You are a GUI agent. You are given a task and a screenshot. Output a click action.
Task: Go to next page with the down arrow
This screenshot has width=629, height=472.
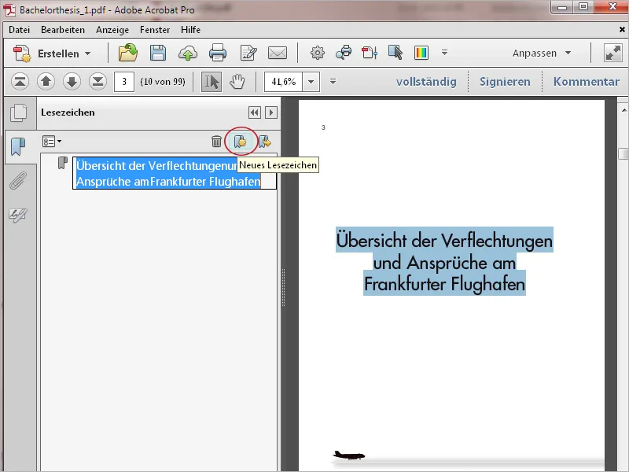click(x=72, y=82)
